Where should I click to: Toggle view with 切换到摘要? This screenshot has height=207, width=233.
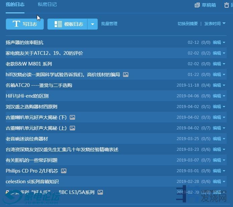coord(187,24)
